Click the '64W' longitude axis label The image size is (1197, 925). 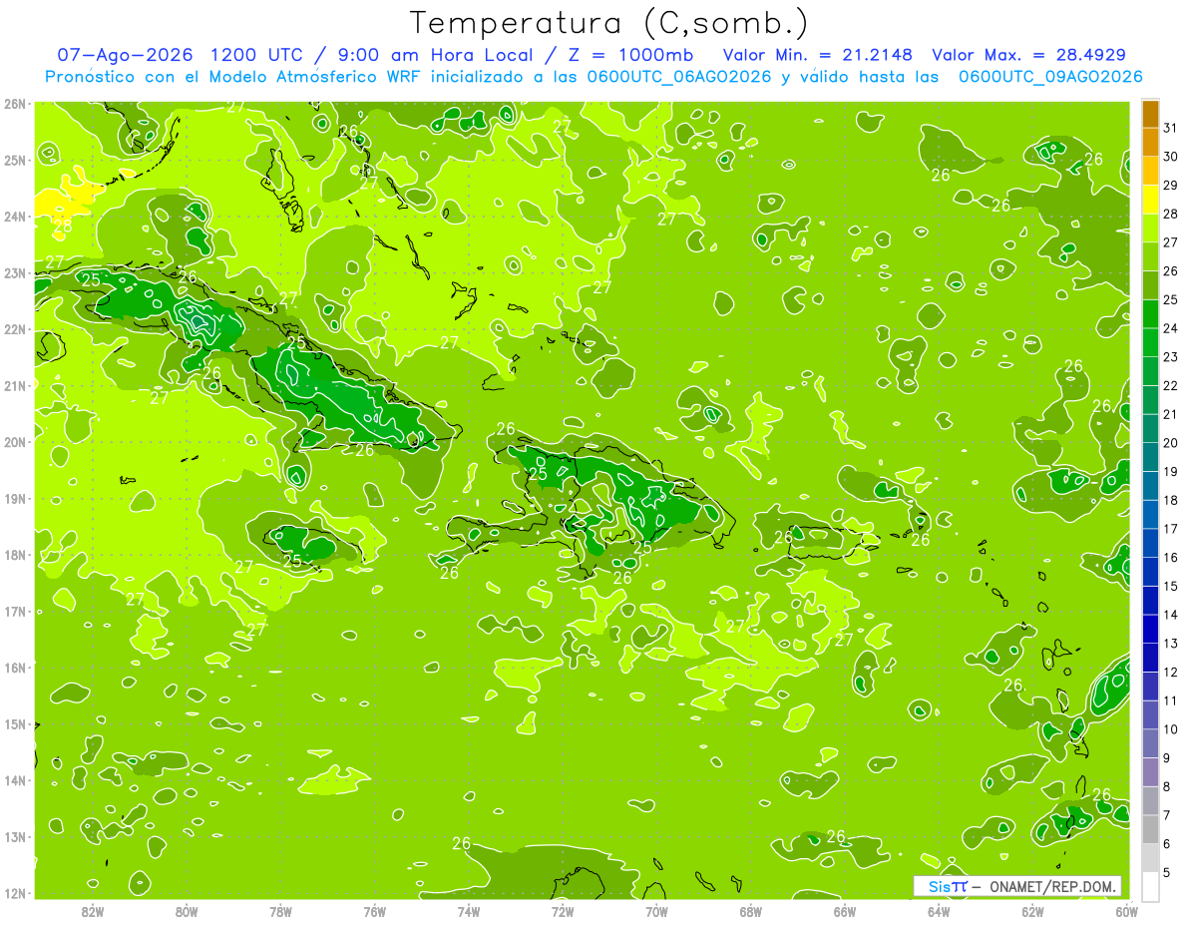pos(939,911)
